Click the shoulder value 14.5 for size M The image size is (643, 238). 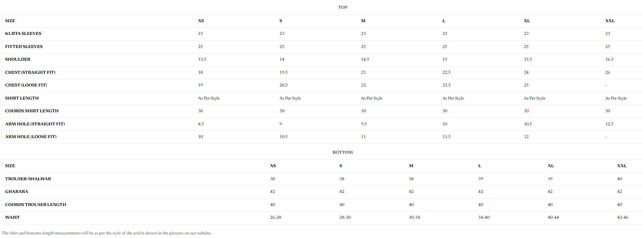click(365, 59)
